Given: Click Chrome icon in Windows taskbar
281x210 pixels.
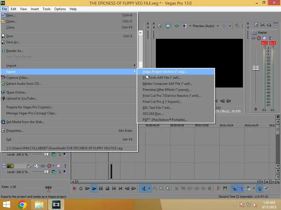Looking at the screenshot, I should 22,205.
